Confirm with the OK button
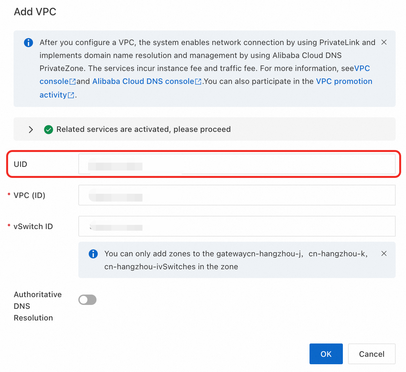406x372 pixels. pos(326,354)
